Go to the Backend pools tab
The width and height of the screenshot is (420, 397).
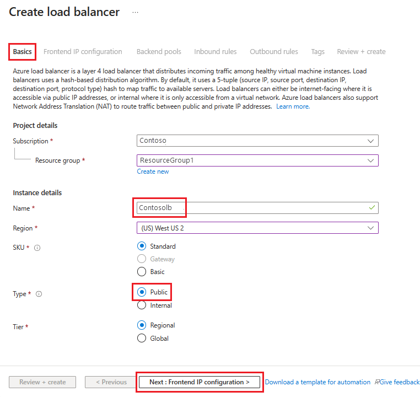coord(159,51)
